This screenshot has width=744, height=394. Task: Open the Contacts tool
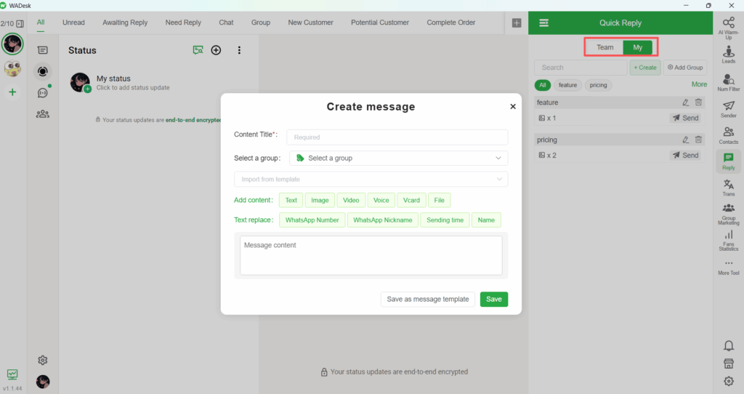tap(728, 135)
